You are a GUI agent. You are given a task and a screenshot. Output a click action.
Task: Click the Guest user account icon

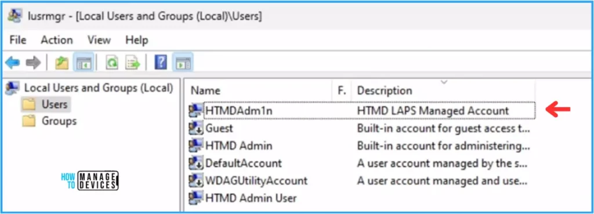[x=196, y=128]
